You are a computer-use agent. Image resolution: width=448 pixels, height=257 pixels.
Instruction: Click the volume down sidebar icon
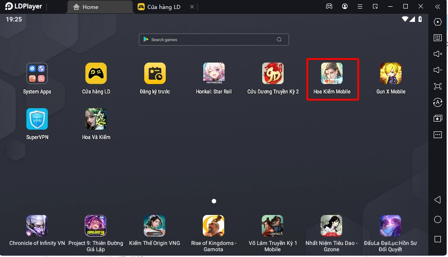(x=437, y=70)
